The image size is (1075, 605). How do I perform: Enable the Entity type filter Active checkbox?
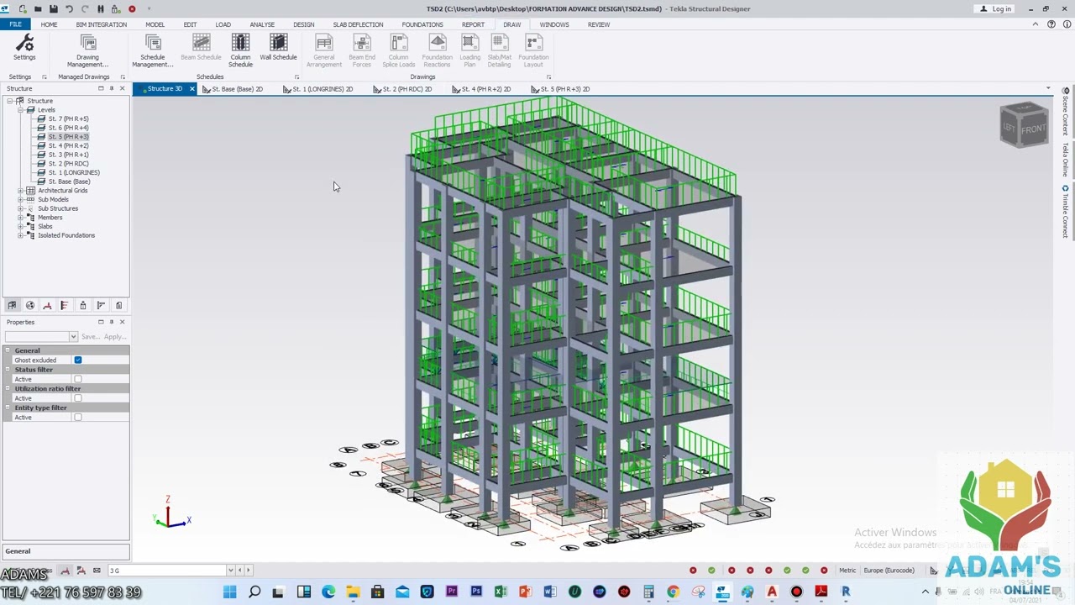point(78,418)
